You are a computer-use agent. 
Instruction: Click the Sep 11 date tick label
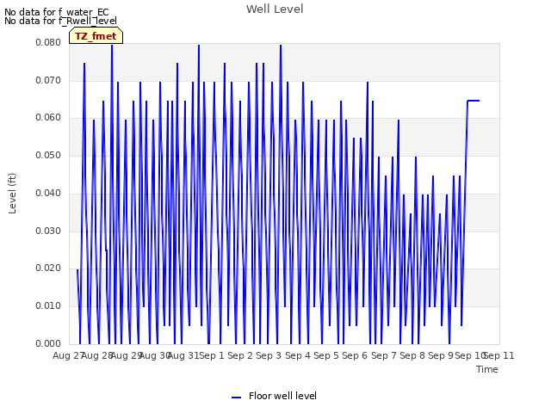coord(499,355)
